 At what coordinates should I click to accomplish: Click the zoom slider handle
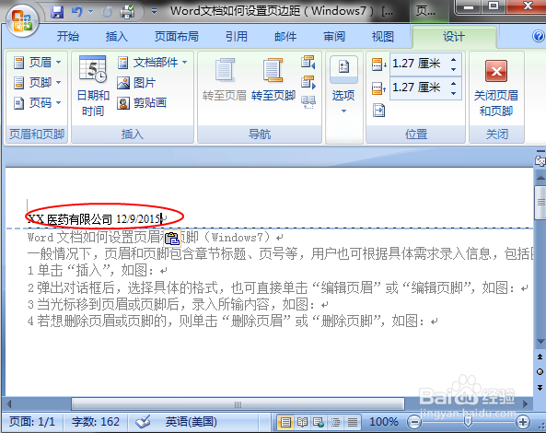pos(469,422)
